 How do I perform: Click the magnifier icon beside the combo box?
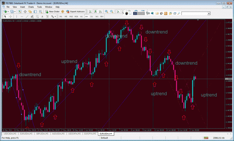coord(179,13)
